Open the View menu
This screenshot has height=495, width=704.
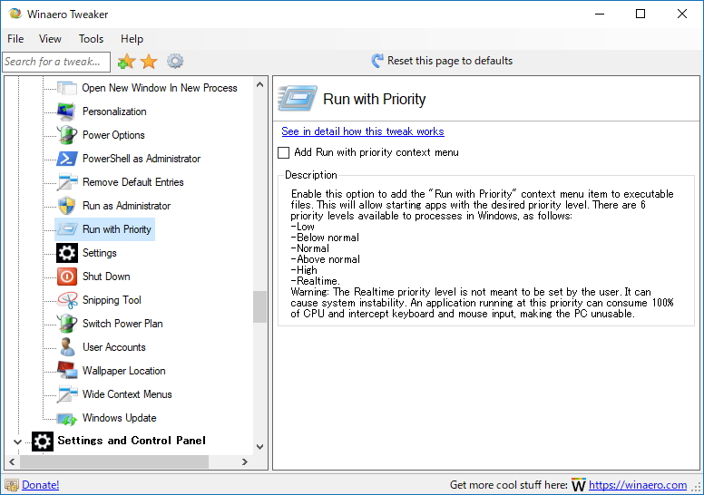(x=50, y=39)
